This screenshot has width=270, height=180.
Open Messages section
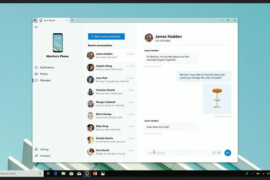(45, 81)
